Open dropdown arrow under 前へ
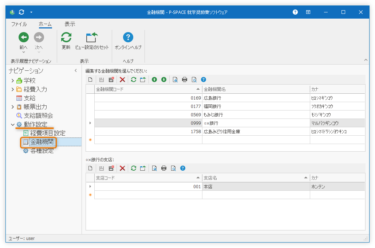The width and height of the screenshot is (375, 248). click(24, 52)
